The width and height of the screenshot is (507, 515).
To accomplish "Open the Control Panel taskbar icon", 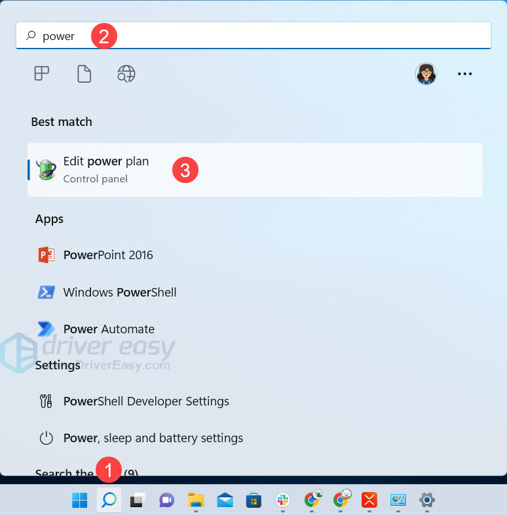I will tap(398, 500).
